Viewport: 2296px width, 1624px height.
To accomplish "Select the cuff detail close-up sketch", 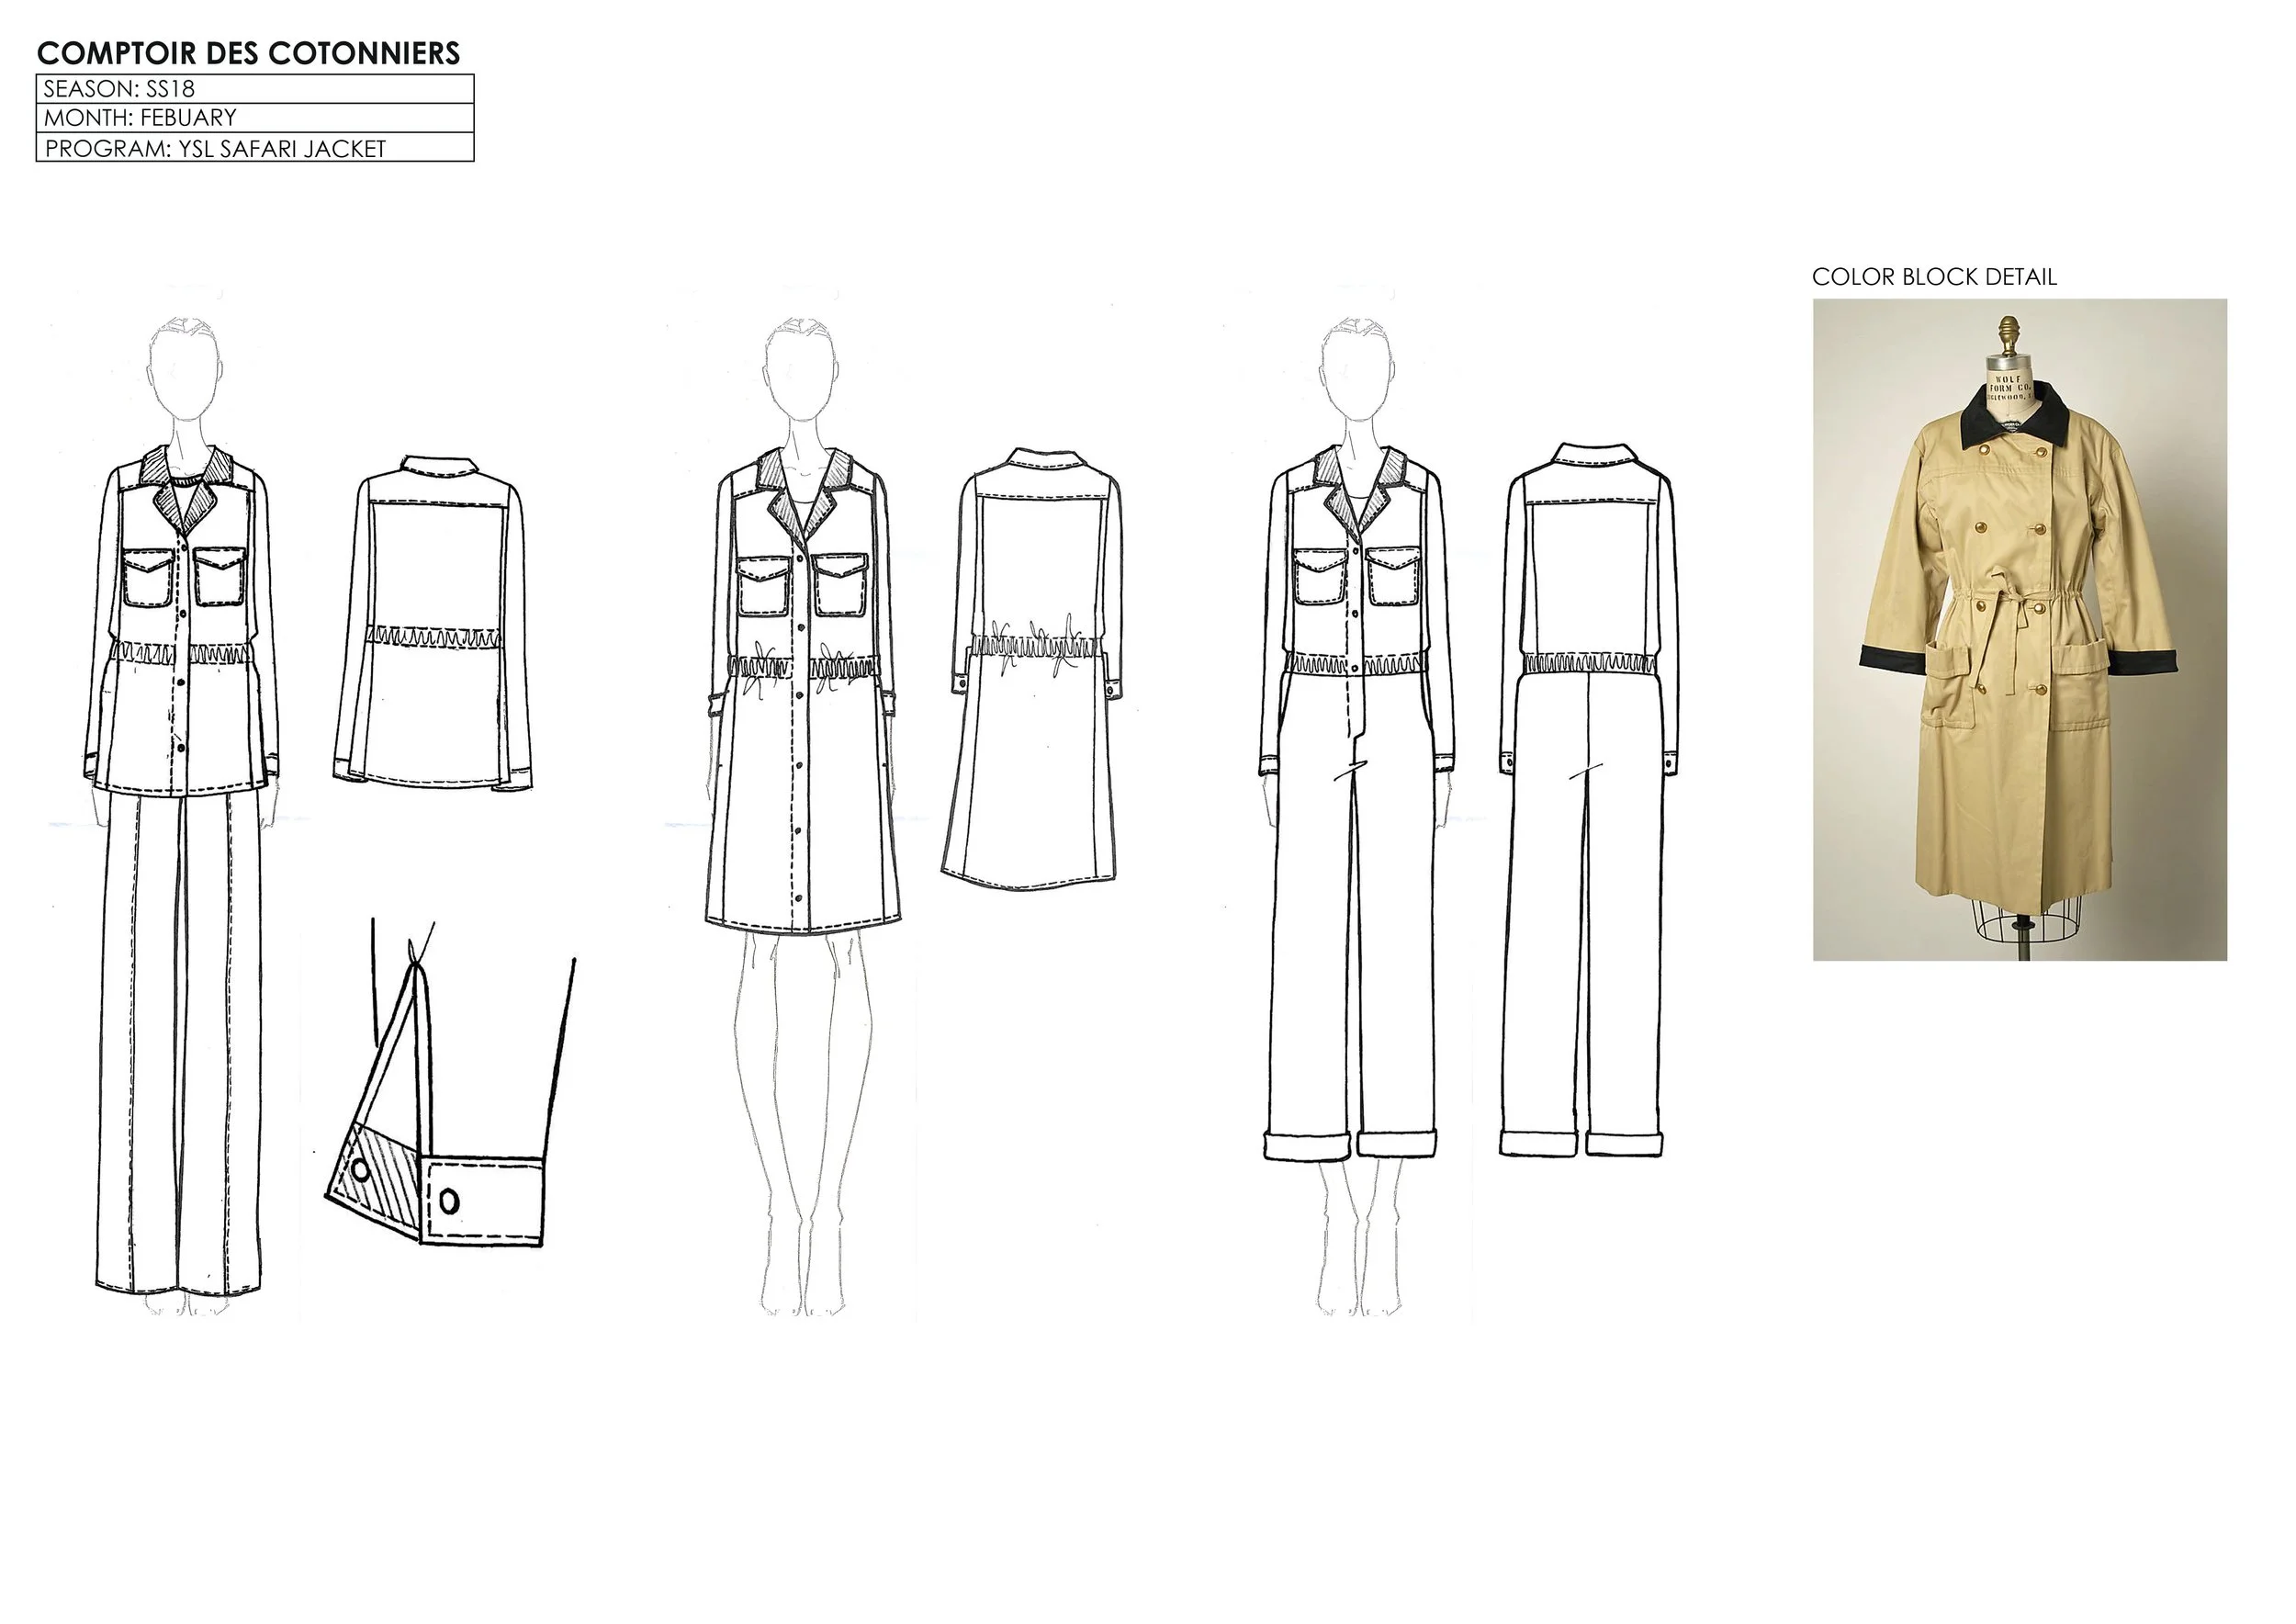I will tap(449, 1082).
